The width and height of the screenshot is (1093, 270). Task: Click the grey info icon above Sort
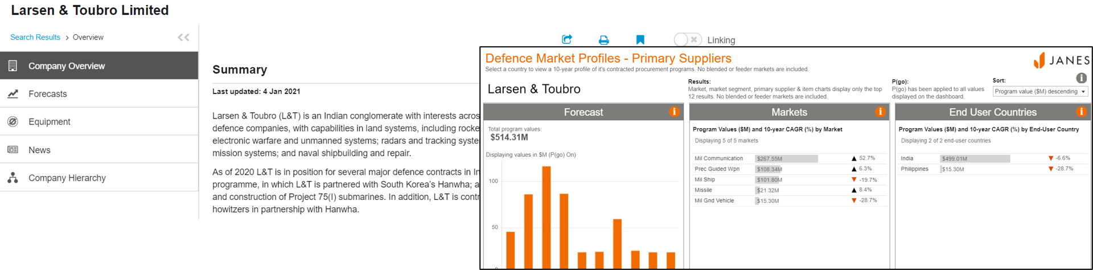click(1082, 78)
